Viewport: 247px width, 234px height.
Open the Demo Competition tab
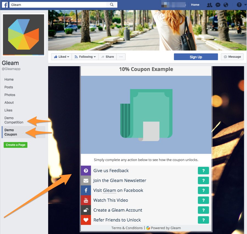[14, 120]
